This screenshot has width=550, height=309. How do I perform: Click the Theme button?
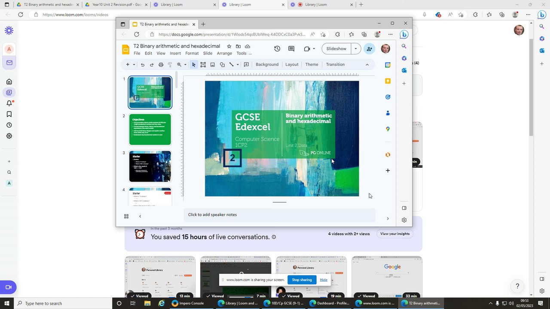(x=312, y=64)
